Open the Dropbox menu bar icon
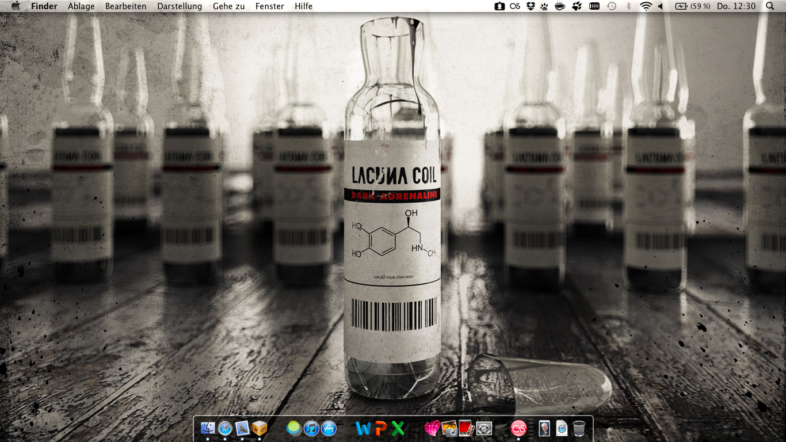The width and height of the screenshot is (786, 442). [x=531, y=6]
